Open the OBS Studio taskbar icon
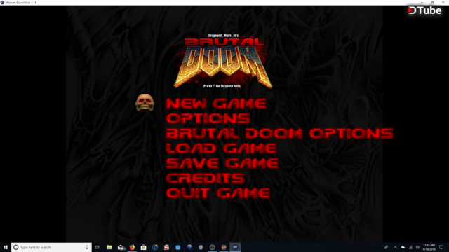This screenshot has height=252, width=449. [x=212, y=247]
